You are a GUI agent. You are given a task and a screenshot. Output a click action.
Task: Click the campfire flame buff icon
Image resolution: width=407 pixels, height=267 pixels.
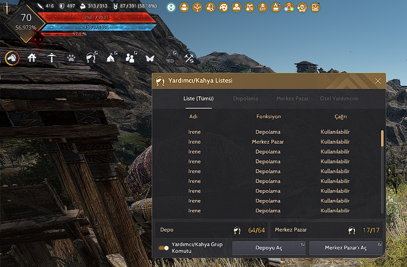(275, 7)
